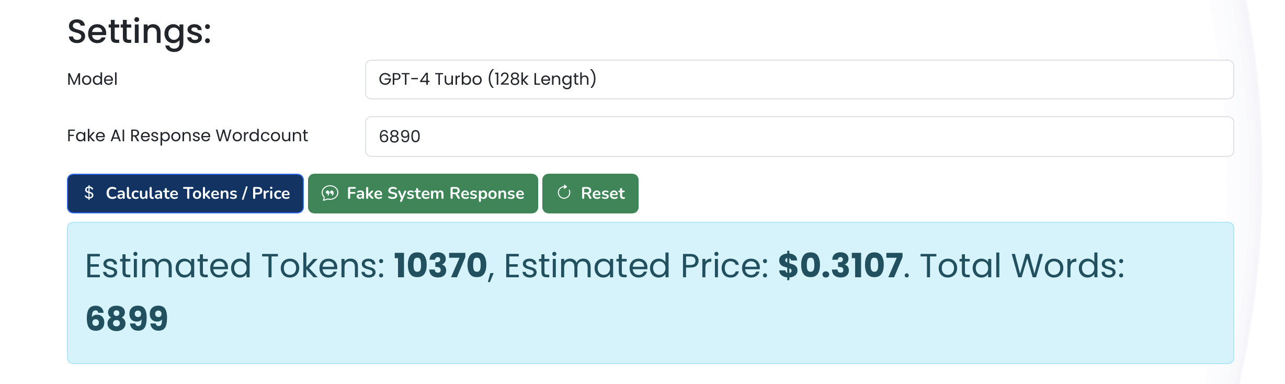Image resolution: width=1285 pixels, height=384 pixels.
Task: Select the total words value 6899
Action: point(127,319)
